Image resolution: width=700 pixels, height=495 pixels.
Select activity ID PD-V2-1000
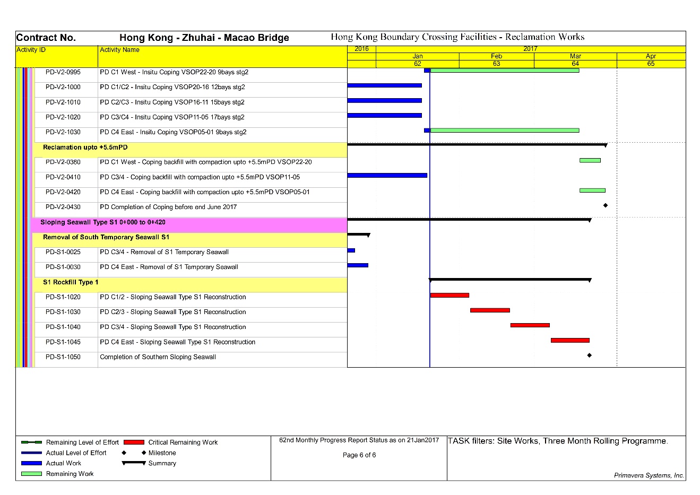click(63, 87)
